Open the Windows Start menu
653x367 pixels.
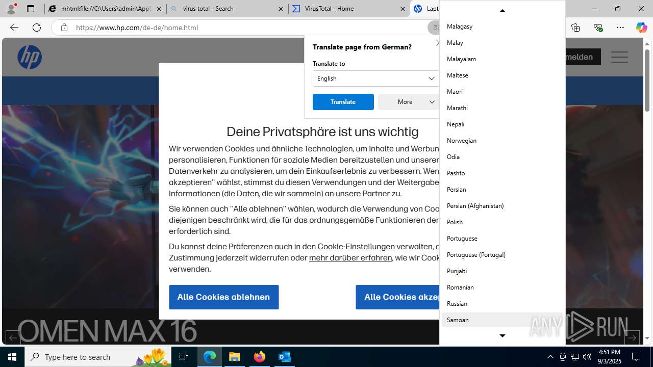pos(12,357)
